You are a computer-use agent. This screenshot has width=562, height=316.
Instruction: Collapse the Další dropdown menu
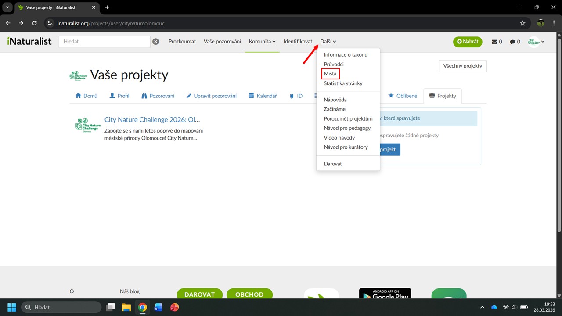(328, 42)
